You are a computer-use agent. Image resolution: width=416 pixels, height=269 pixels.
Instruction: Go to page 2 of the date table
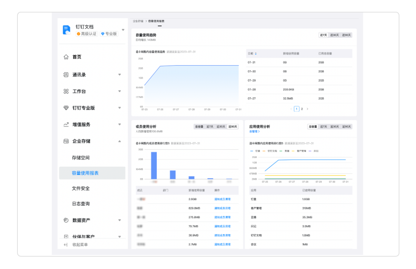point(302,109)
